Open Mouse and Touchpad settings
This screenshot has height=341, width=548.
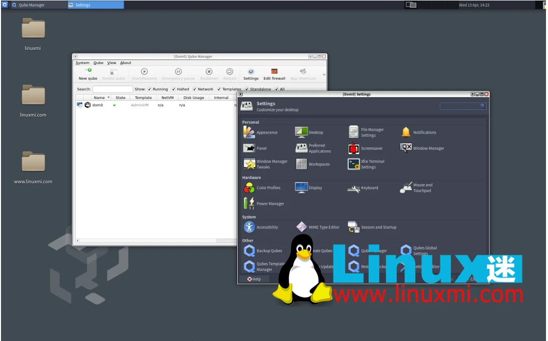[416, 188]
